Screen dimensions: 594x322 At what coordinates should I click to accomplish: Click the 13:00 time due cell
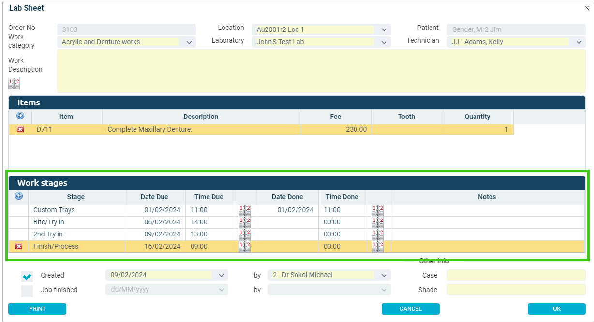tap(209, 234)
